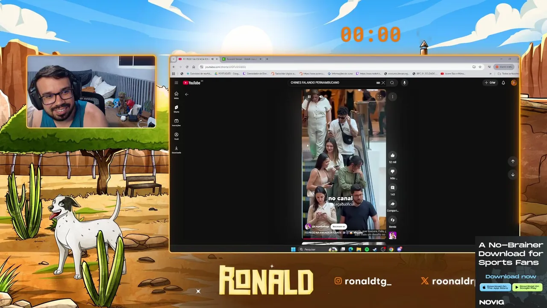Viewport: 547px width, 308px height.
Task: Open the on-screen keyboard in search box
Action: click(x=378, y=83)
